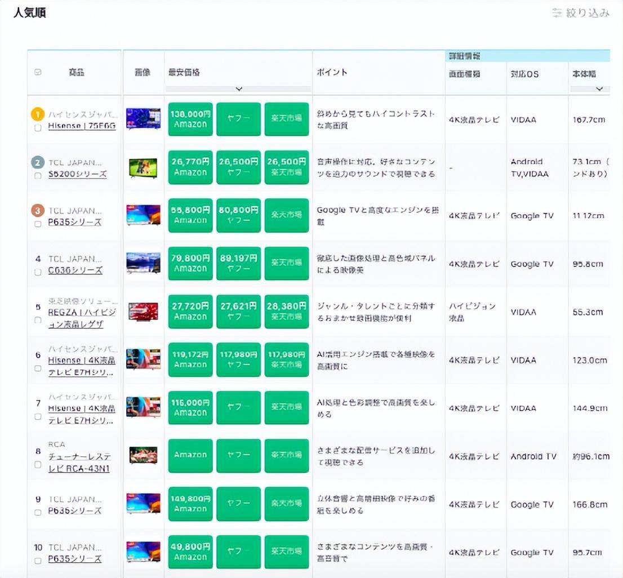The height and width of the screenshot is (578, 623).
Task: Click the 最安価格 column header text
Action: coord(184,72)
